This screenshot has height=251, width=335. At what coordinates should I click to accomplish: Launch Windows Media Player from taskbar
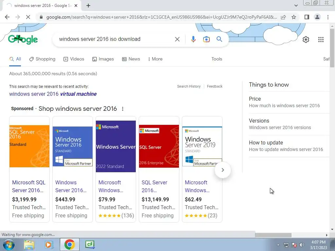49,245
